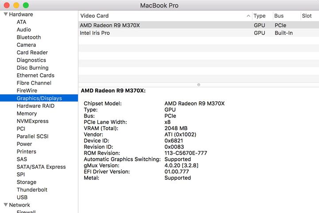
Task: Open Parallel SCSI entry
Action: 32,136
